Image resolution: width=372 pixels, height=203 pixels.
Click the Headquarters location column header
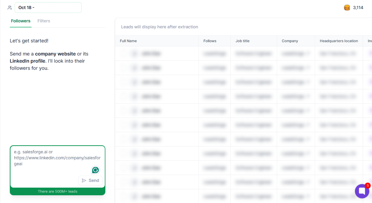click(339, 41)
